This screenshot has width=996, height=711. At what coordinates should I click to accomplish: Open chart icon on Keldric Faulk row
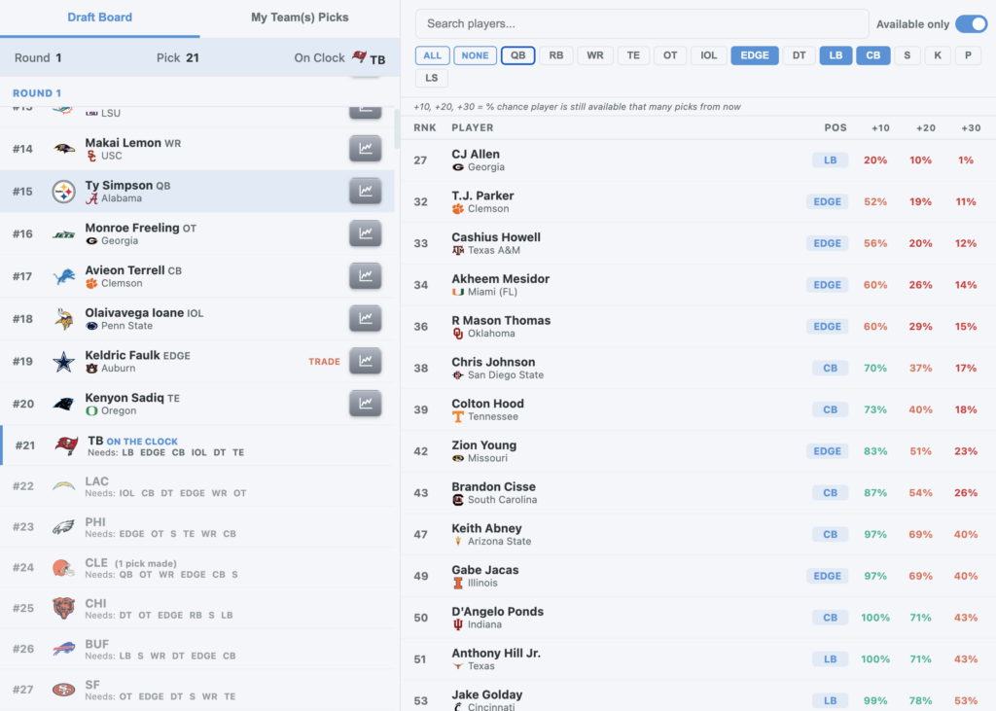pyautogui.click(x=365, y=361)
